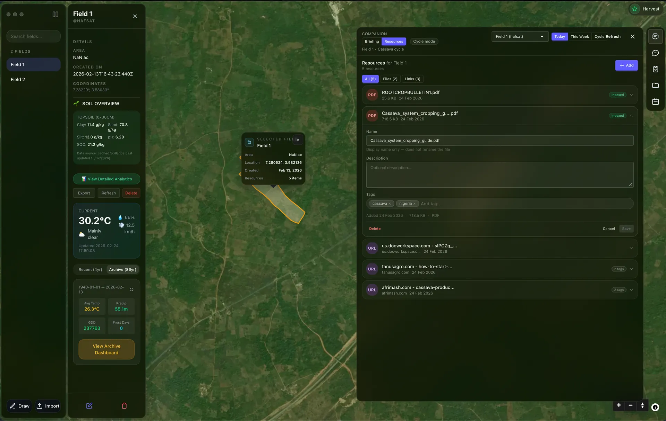Click View Detailed Analytics button
This screenshot has height=421, width=666.
(106, 179)
